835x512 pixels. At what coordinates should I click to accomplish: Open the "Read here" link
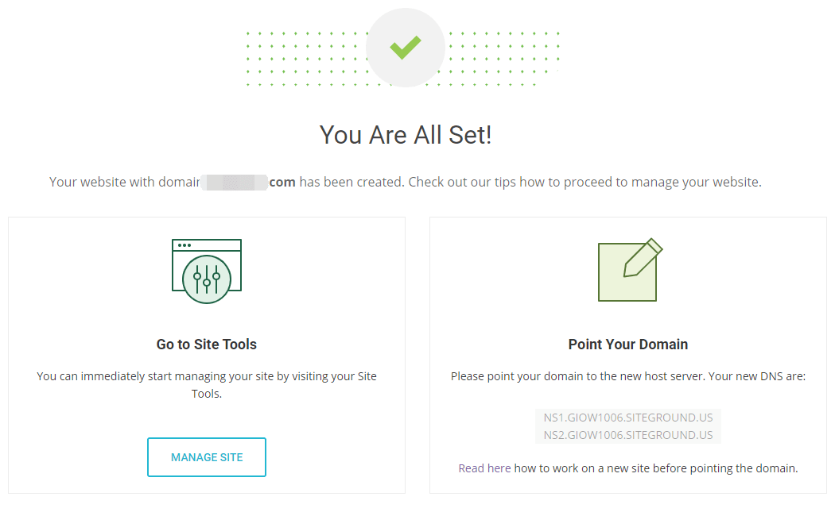click(x=484, y=468)
